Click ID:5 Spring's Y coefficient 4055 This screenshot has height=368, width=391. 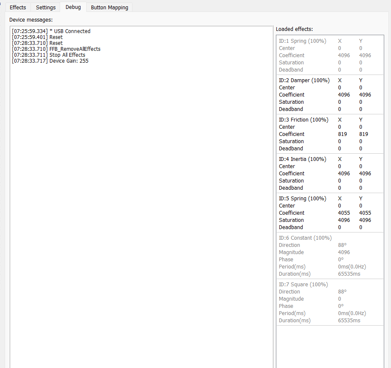tap(365, 213)
